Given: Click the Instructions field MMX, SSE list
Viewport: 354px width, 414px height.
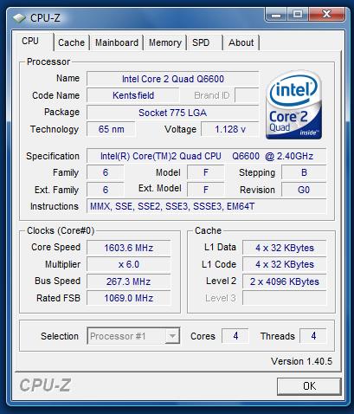Looking at the screenshot, I should (x=207, y=206).
